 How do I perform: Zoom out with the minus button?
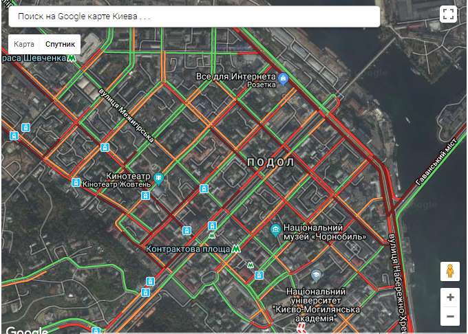[450, 316]
